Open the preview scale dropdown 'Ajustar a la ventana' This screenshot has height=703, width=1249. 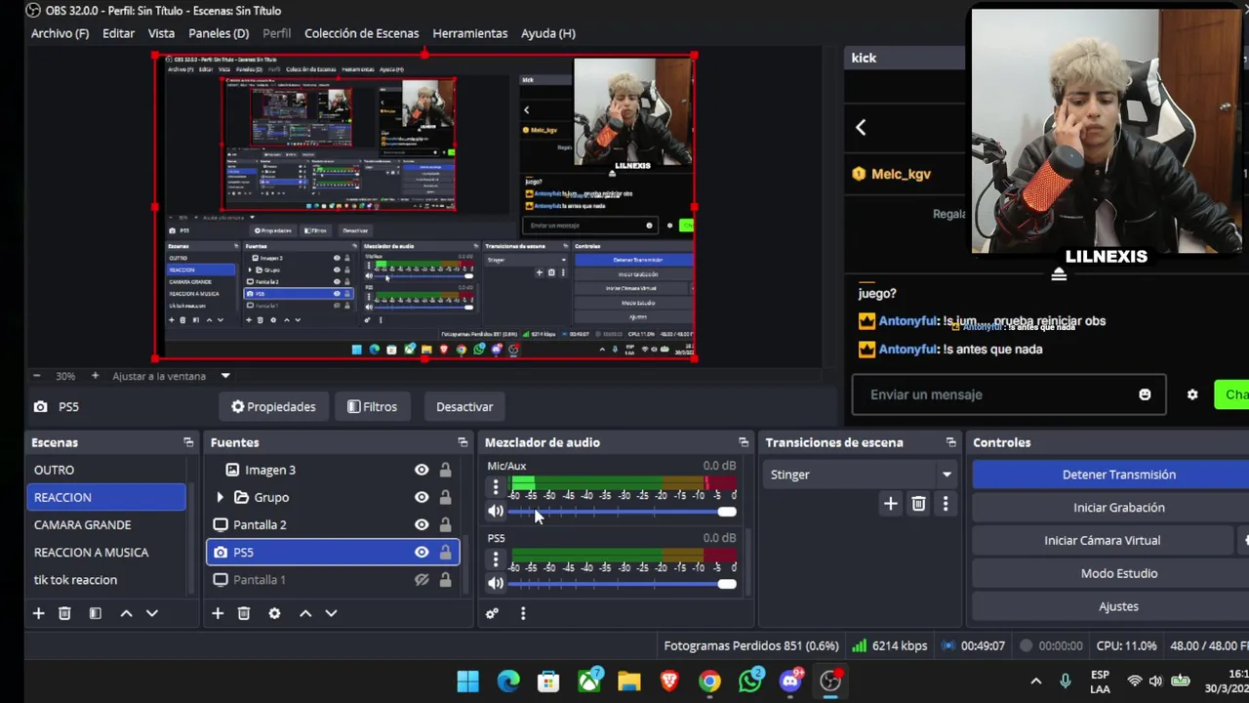click(172, 376)
